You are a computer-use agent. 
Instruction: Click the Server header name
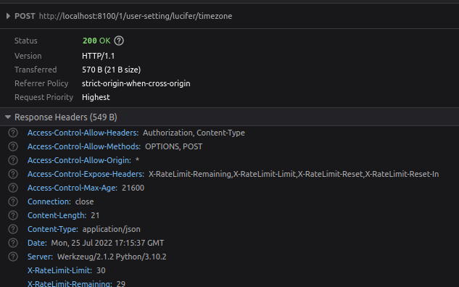click(x=40, y=257)
